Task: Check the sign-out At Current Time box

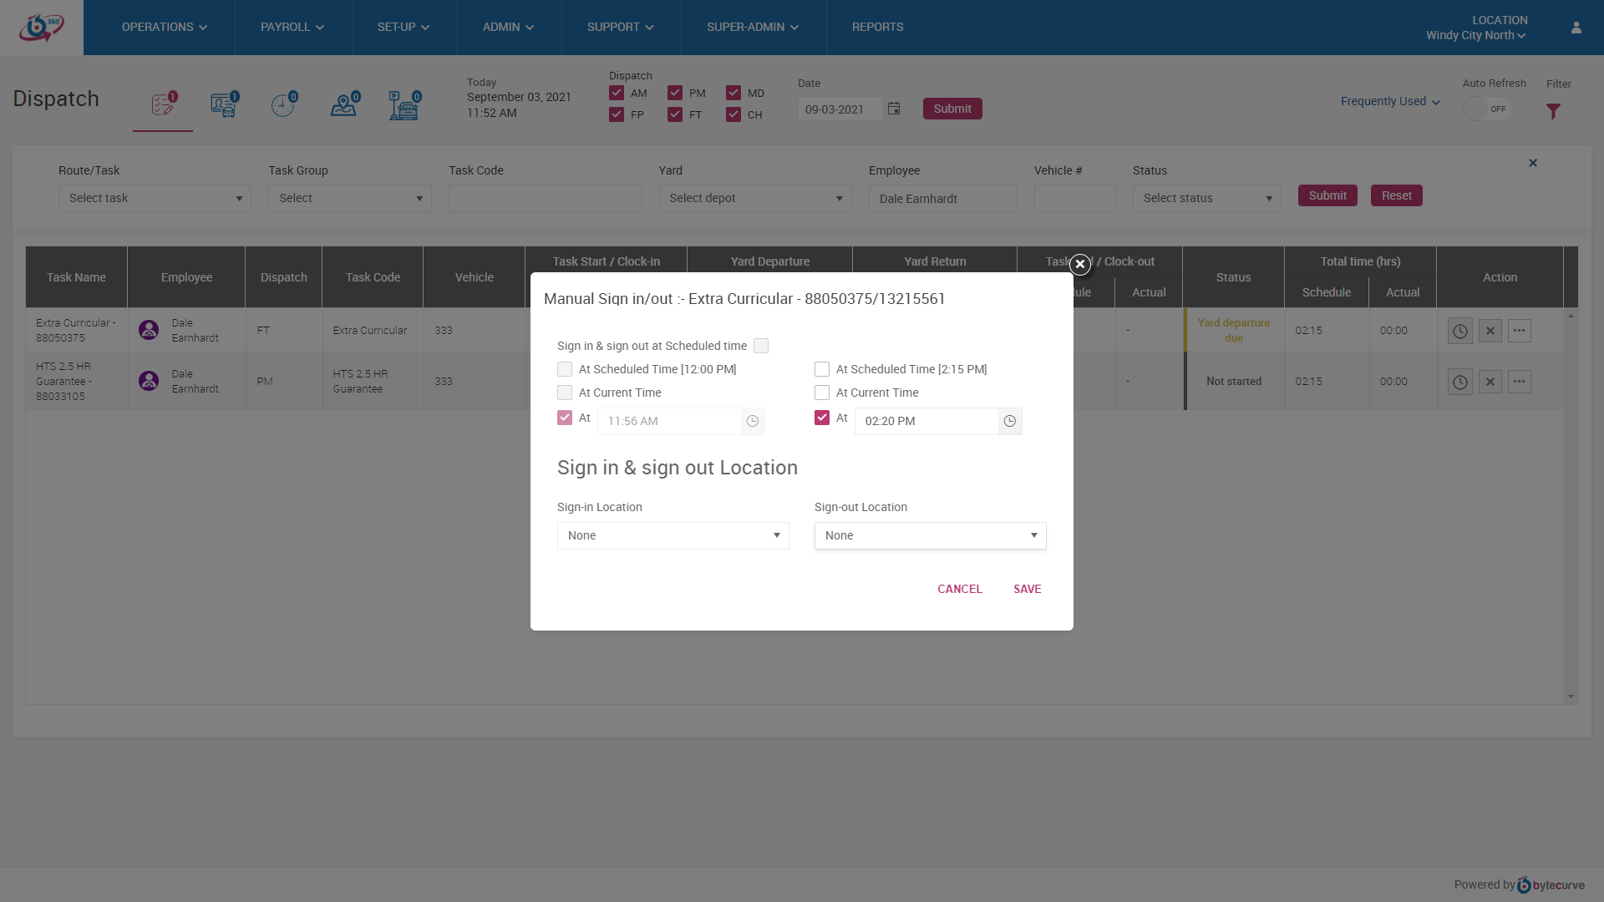Action: [x=822, y=393]
